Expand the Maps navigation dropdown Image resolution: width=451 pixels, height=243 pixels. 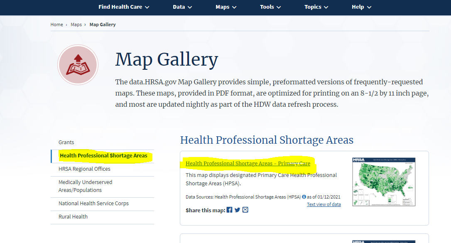pyautogui.click(x=226, y=7)
